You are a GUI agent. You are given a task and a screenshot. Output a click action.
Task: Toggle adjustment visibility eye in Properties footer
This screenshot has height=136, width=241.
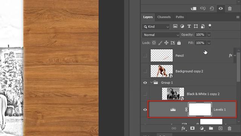coord(221,8)
